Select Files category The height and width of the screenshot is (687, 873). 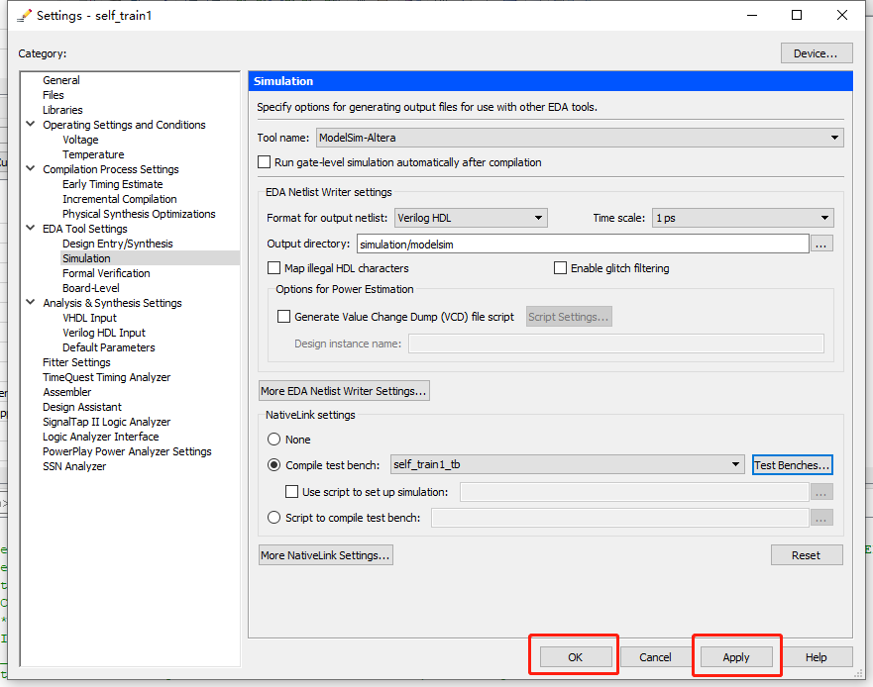[x=54, y=95]
